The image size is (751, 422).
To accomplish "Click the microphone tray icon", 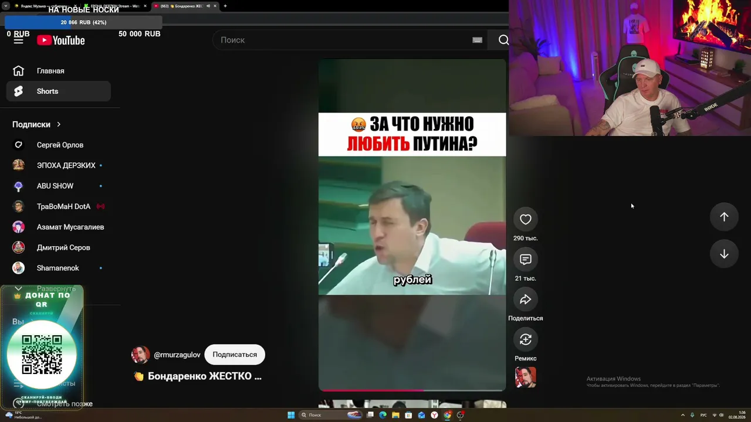I will point(692,415).
